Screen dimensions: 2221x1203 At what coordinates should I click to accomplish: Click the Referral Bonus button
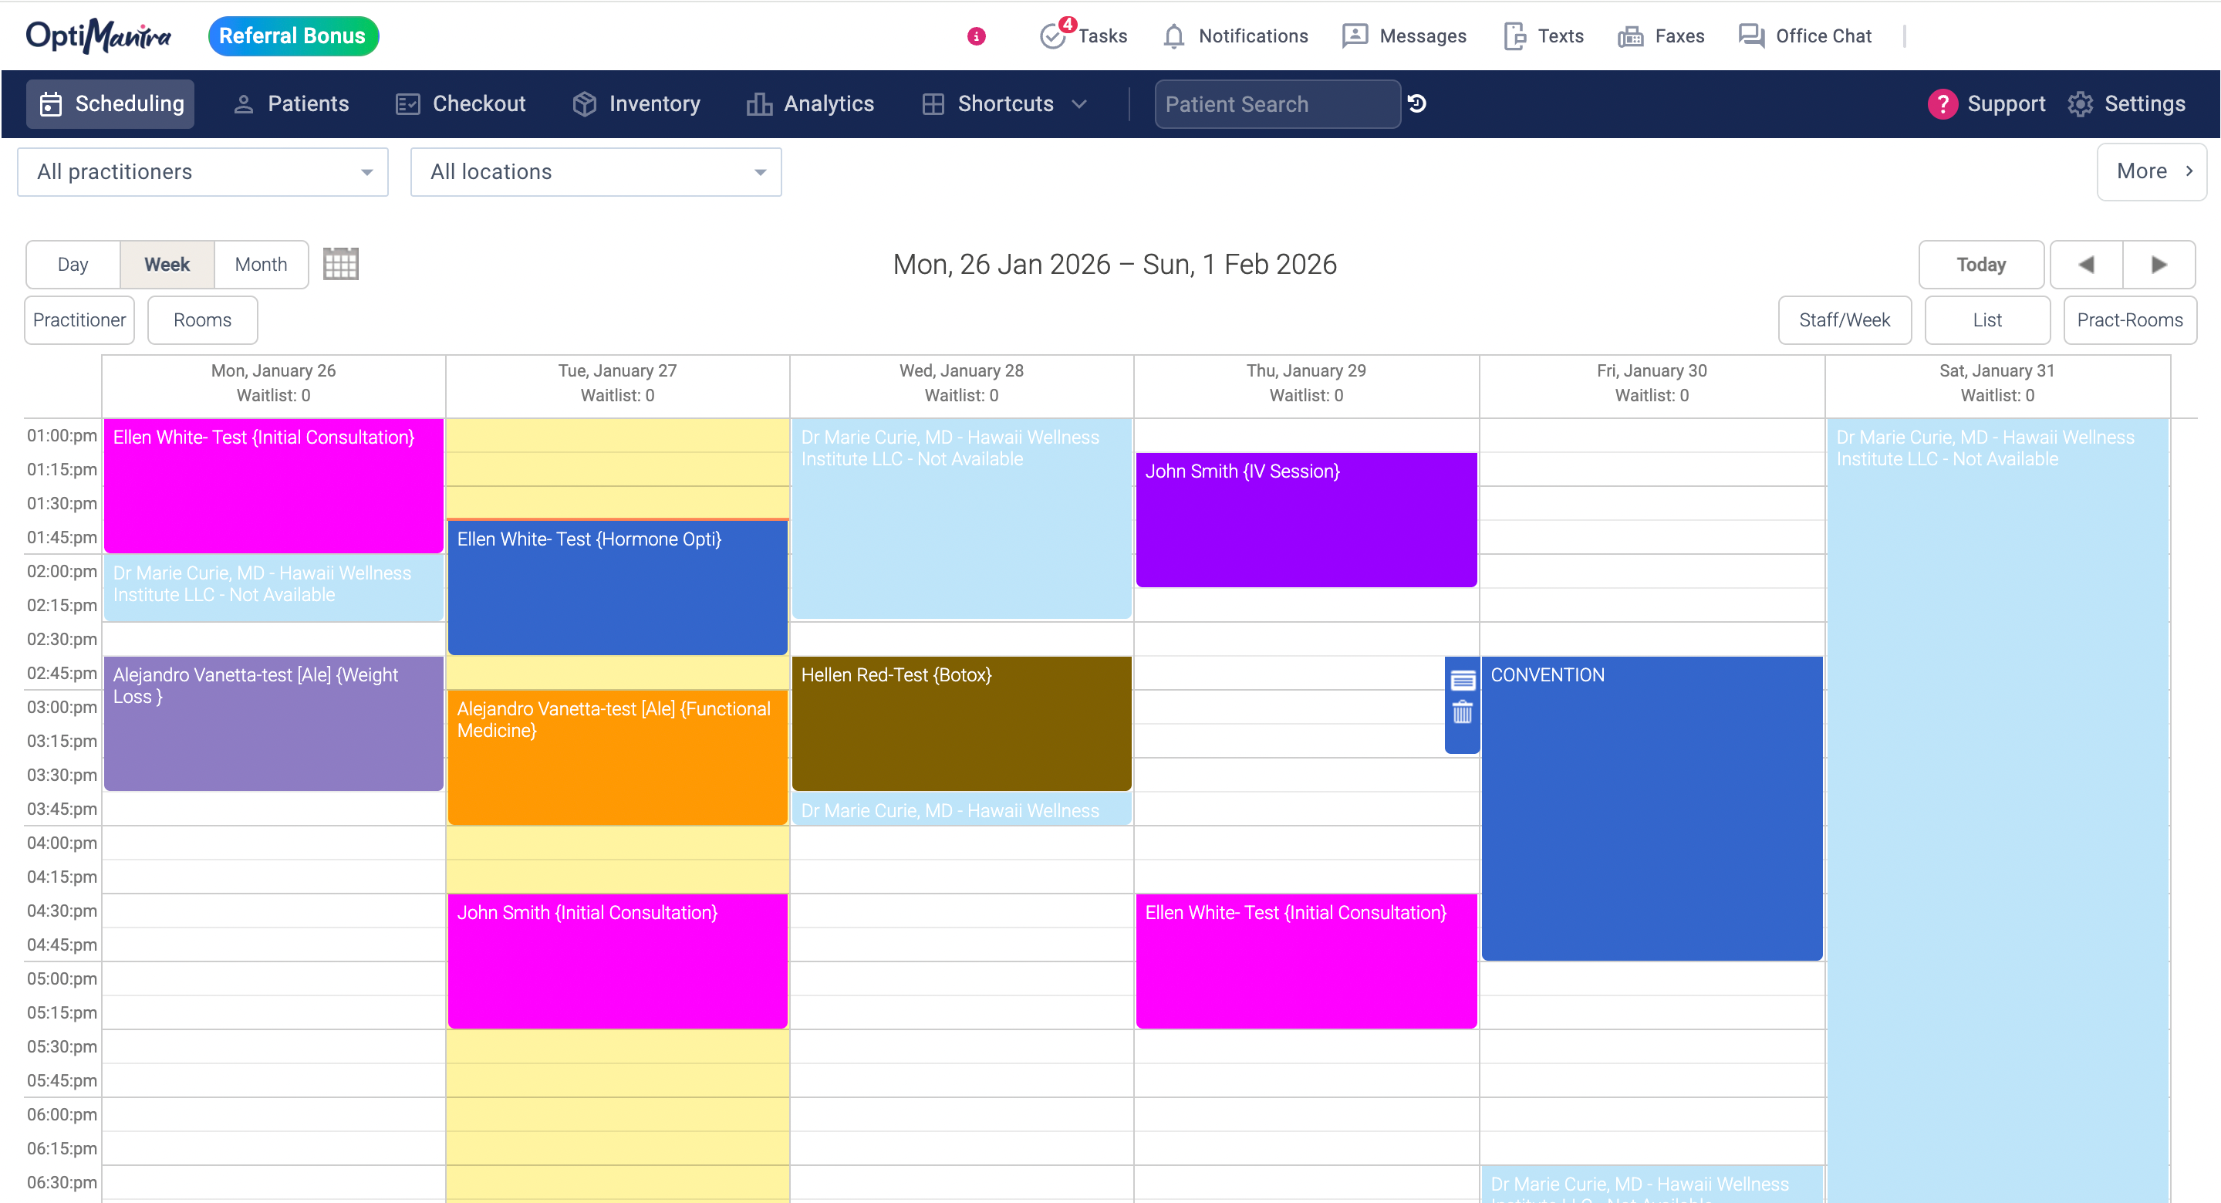(292, 35)
